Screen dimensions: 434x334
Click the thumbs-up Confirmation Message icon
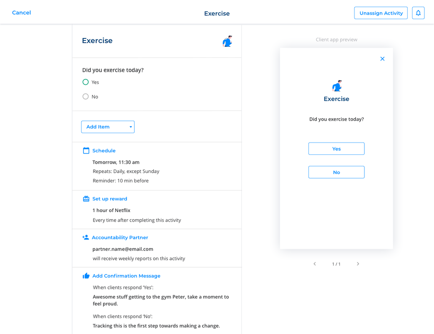[x=86, y=276]
